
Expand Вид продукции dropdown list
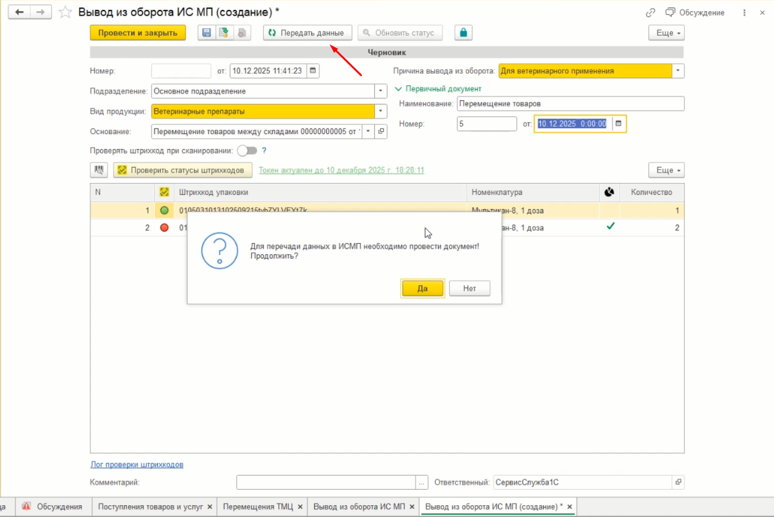pos(381,111)
